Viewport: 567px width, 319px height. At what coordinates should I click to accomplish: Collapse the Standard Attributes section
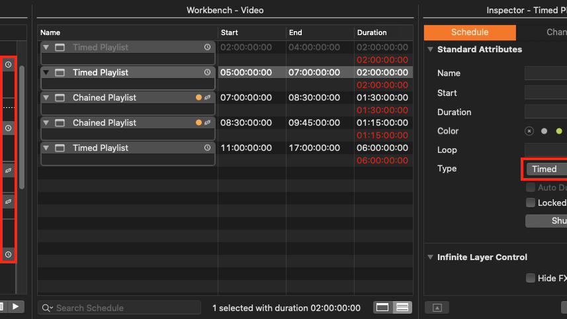431,50
